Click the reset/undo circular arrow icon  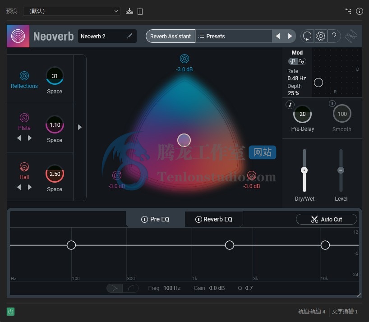pyautogui.click(x=307, y=36)
